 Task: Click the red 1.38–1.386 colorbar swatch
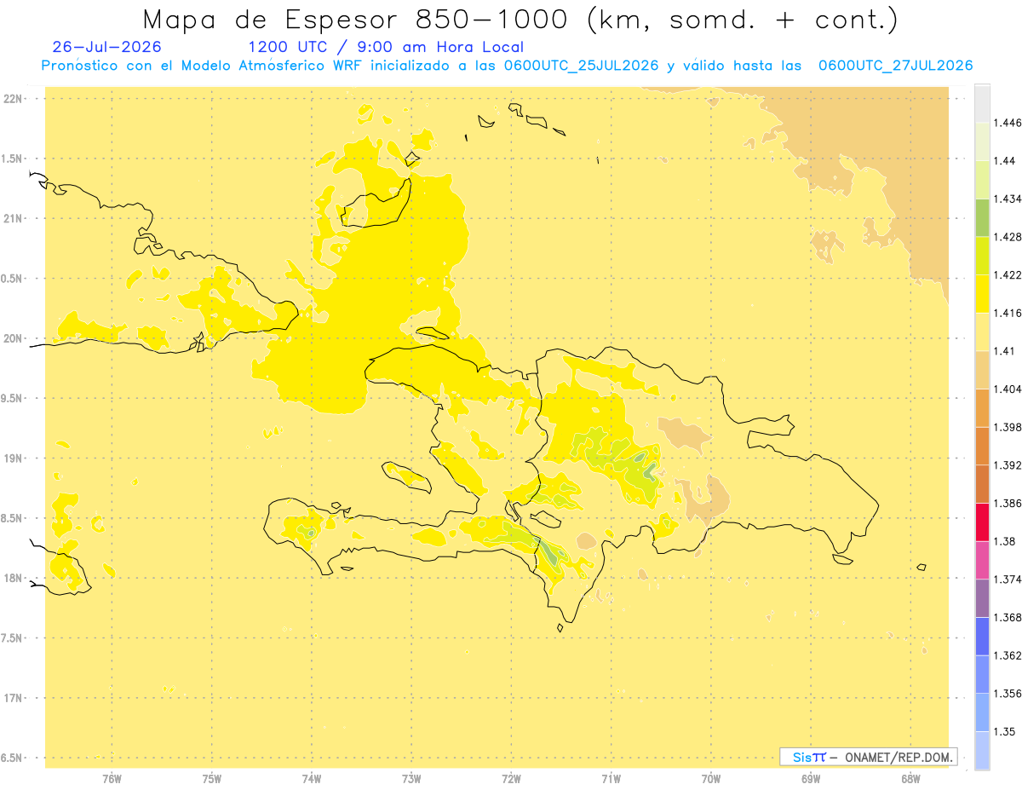click(x=982, y=522)
